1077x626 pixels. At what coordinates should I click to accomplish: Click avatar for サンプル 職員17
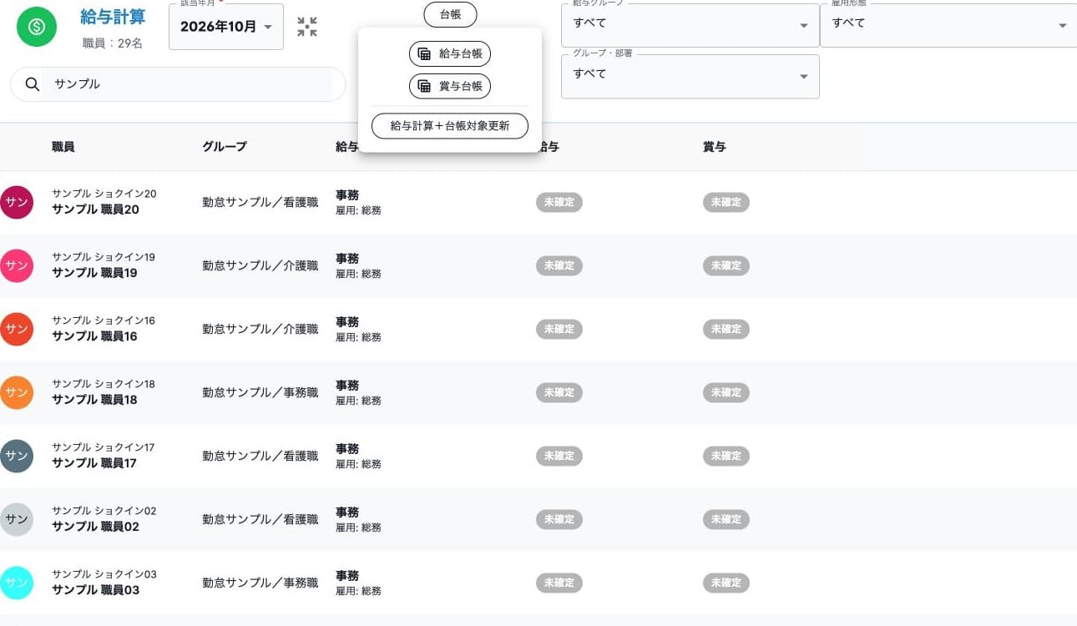(17, 456)
